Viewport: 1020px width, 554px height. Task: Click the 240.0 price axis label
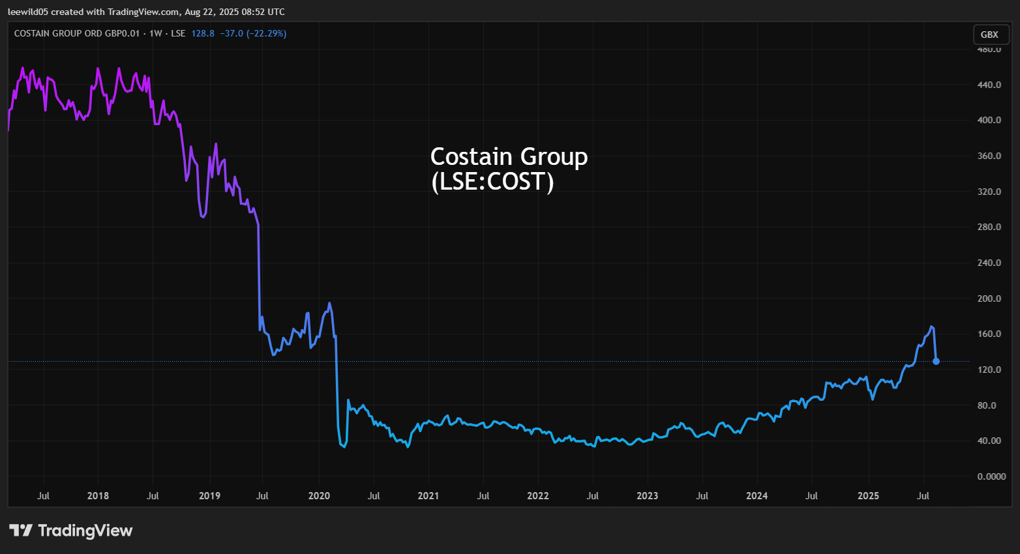pyautogui.click(x=989, y=263)
